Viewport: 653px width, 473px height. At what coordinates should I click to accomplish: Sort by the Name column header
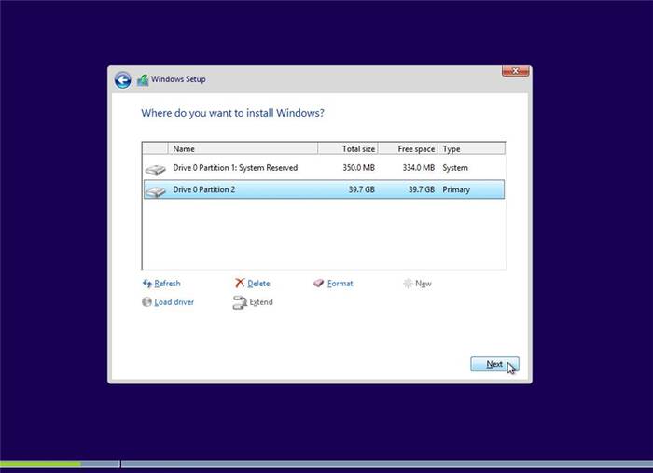(x=243, y=148)
